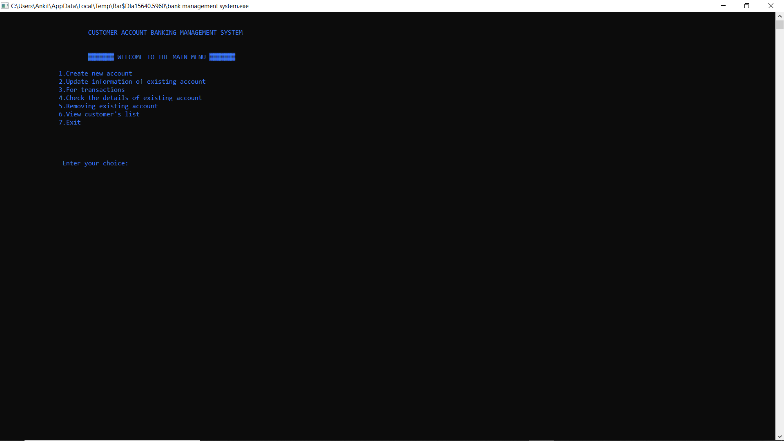Screen dimensions: 784x441
Task: Click the shaded block right of MENU
Action: tap(222, 57)
